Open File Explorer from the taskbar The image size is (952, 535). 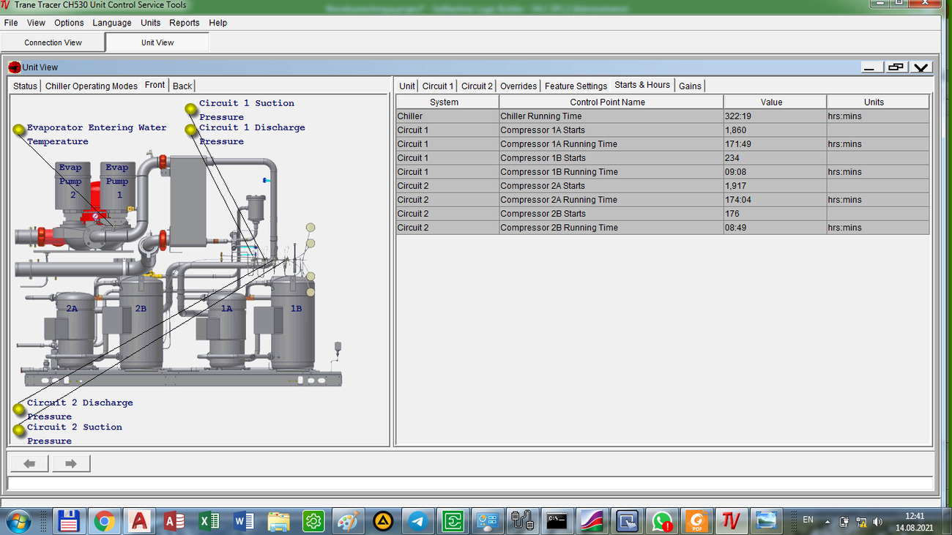[x=279, y=521]
